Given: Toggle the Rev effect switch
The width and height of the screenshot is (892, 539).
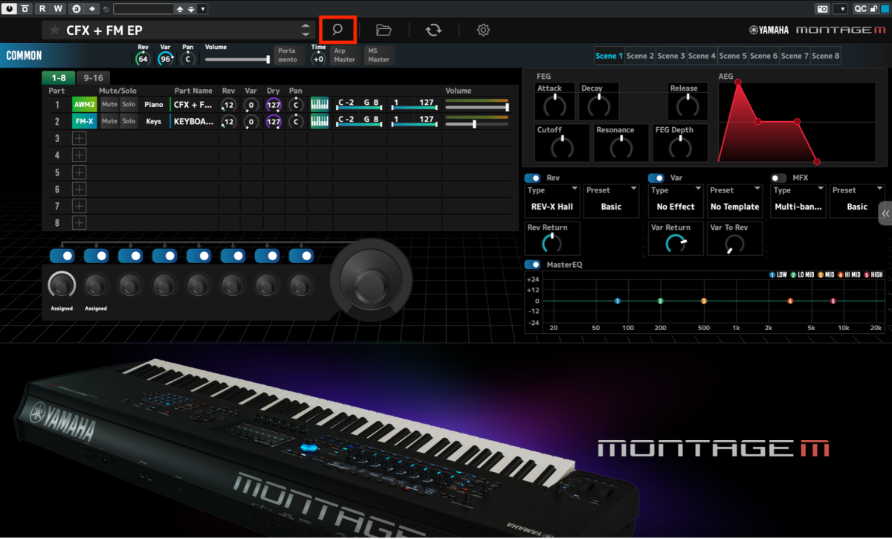Looking at the screenshot, I should (533, 178).
